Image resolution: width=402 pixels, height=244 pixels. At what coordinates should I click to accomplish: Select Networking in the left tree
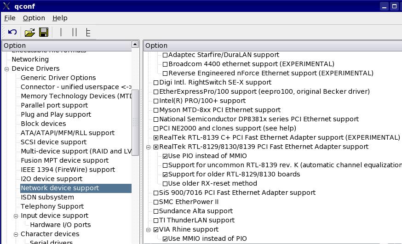(x=30, y=59)
